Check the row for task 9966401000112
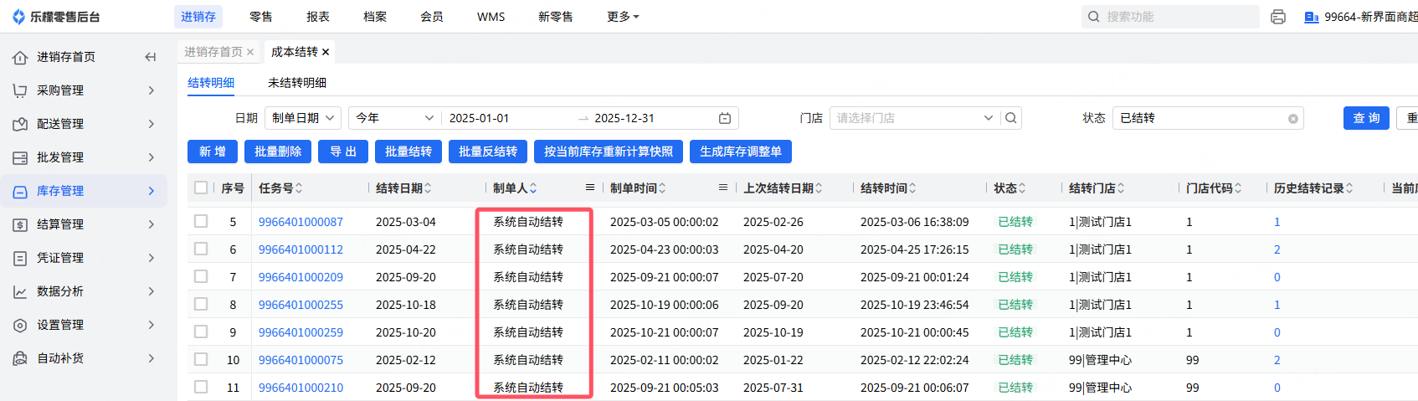 (201, 249)
